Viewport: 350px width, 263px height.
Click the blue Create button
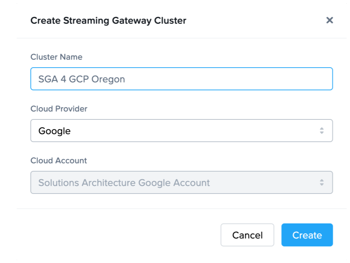(x=307, y=235)
